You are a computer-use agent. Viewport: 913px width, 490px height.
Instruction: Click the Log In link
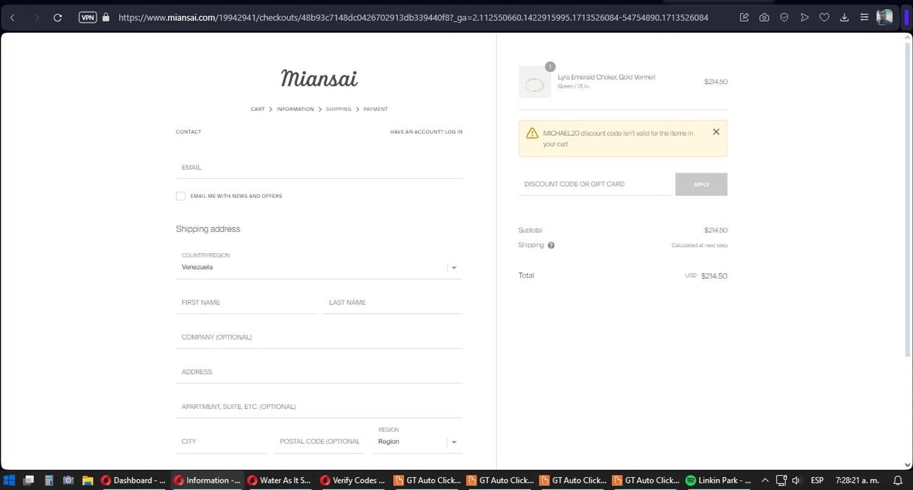pyautogui.click(x=453, y=132)
